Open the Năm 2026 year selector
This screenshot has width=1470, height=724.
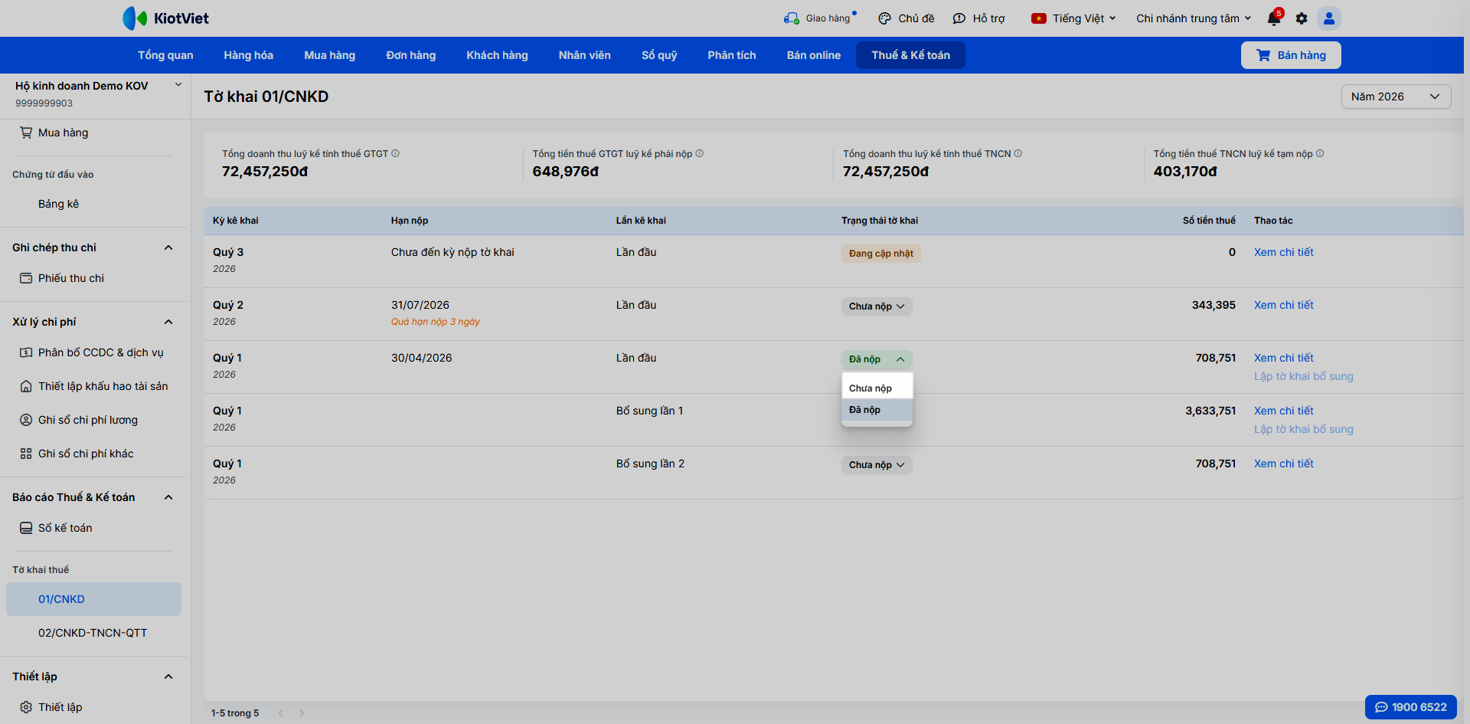click(x=1396, y=97)
